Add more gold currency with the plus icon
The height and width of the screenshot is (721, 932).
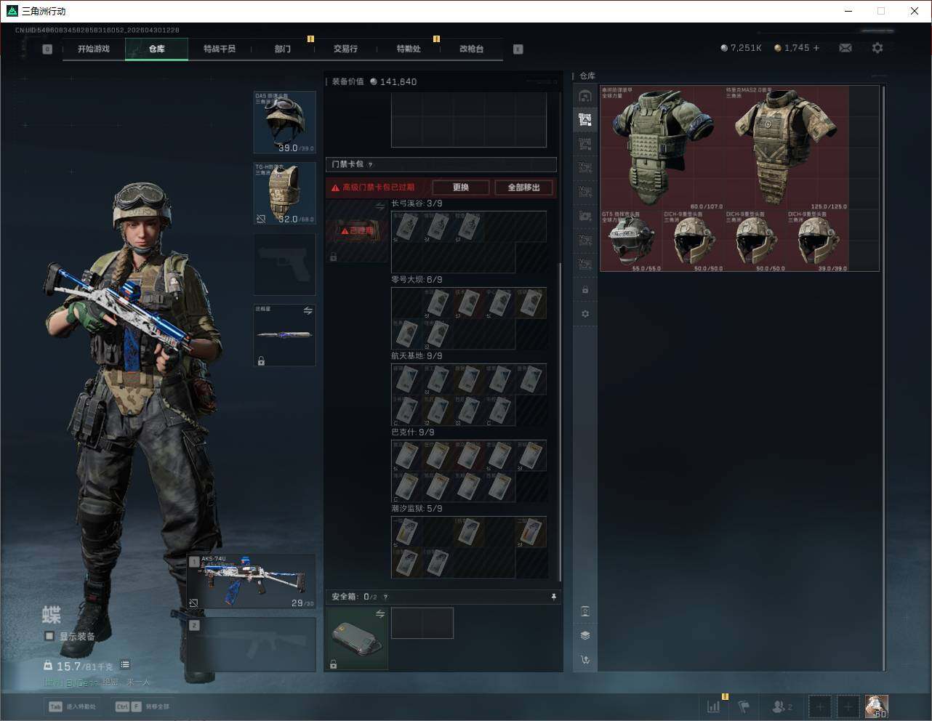(x=816, y=48)
